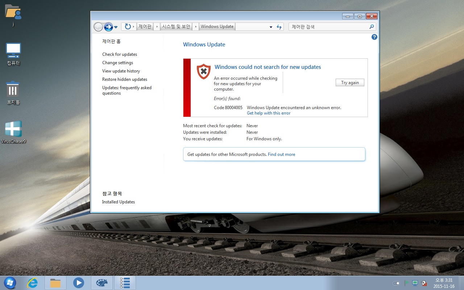
Task: Click the Forward navigation arrow button
Action: tap(108, 27)
